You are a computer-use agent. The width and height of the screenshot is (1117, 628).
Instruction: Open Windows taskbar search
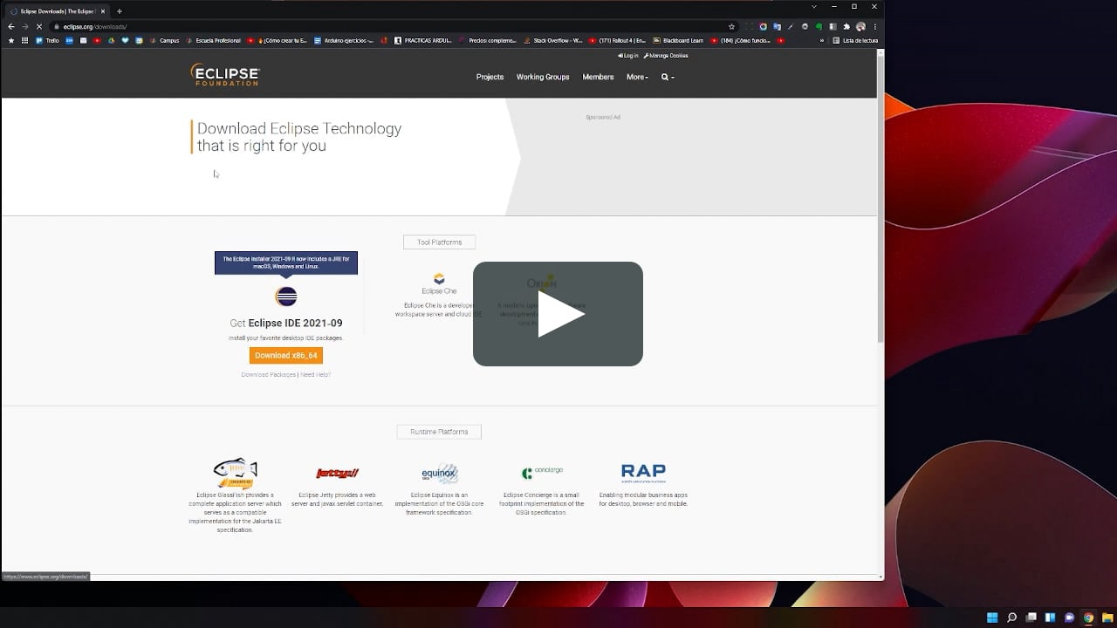(1011, 618)
